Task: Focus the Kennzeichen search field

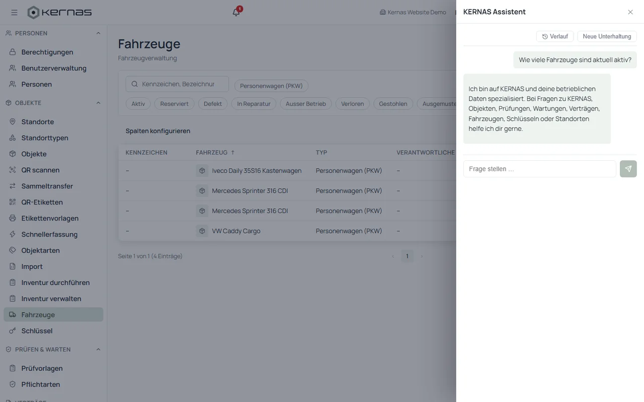Action: coord(177,84)
